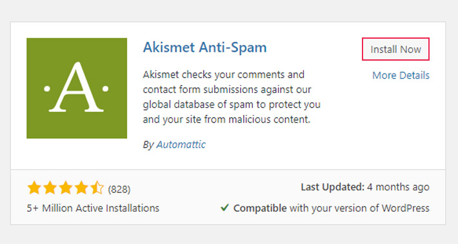Click the green Akismet logo thumbnail
The image size is (458, 244).
click(77, 88)
